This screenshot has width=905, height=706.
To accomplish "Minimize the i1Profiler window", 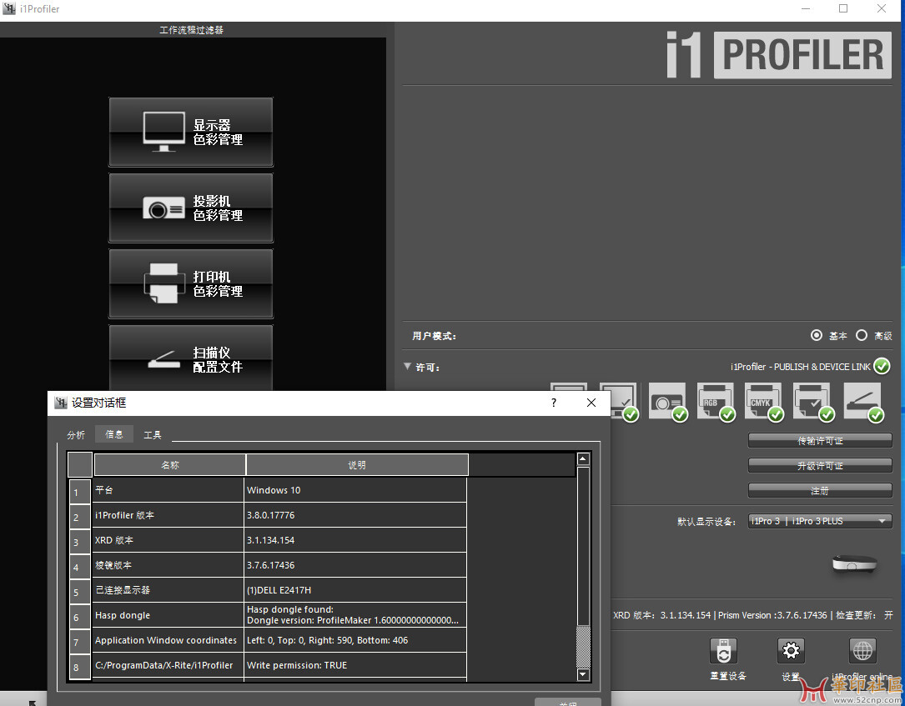I will pos(806,8).
